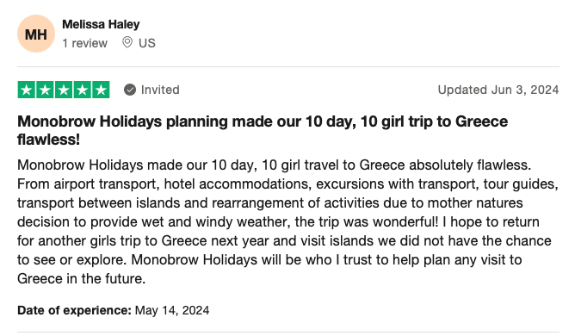
Task: Click the body line mentioning "wet and windy weather"
Action: (278, 222)
